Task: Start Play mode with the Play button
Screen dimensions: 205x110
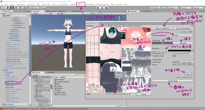Action: point(98,8)
